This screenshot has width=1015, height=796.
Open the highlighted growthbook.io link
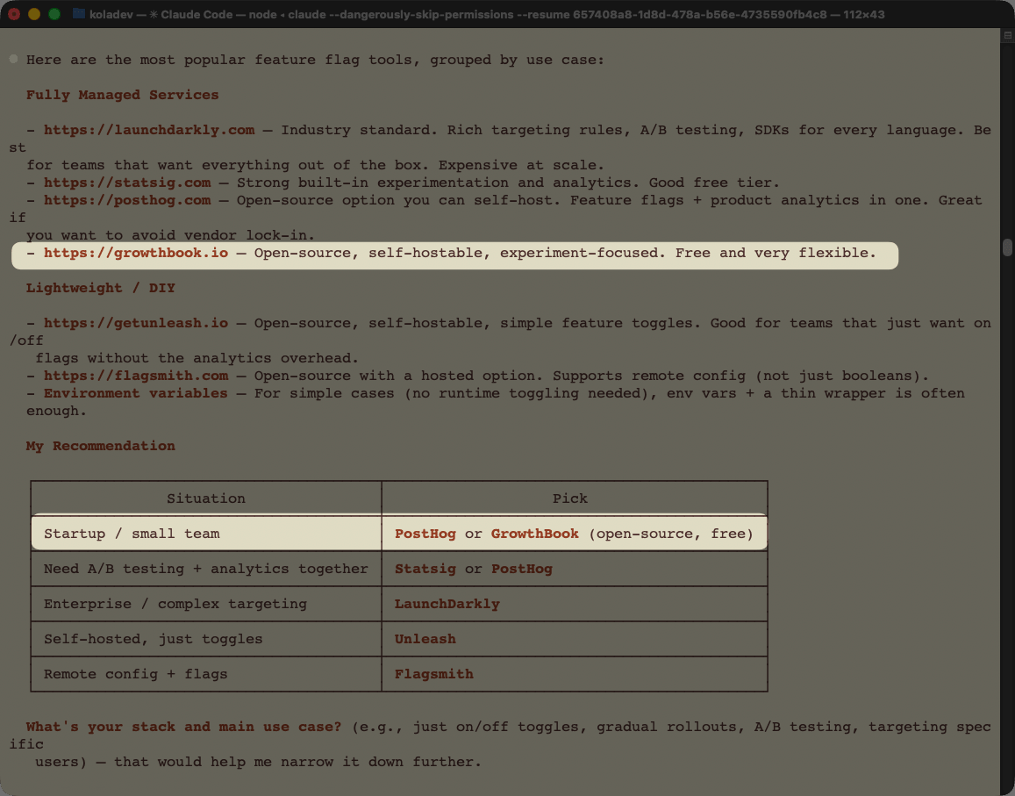[x=136, y=253]
